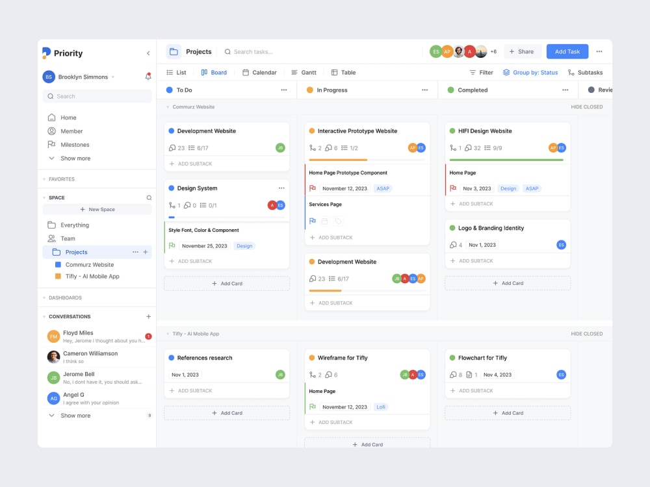Toggle status dot on References research card
Image resolution: width=650 pixels, height=487 pixels.
171,358
